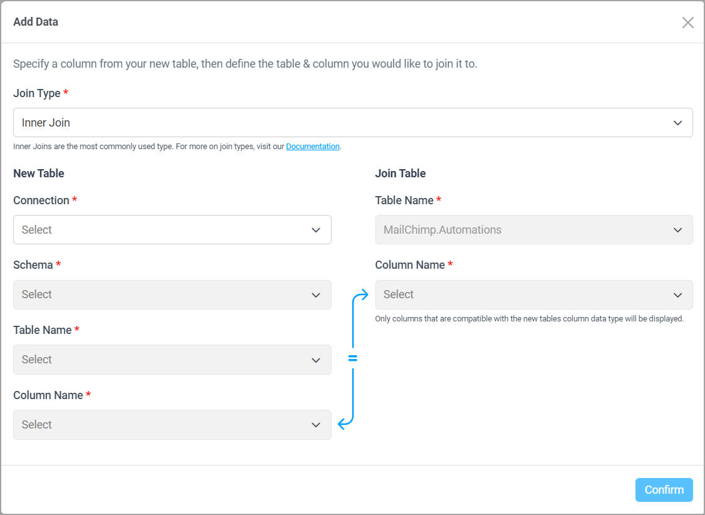Screen dimensions: 705x515
Task: Open the Schema dropdown
Action: (x=172, y=294)
